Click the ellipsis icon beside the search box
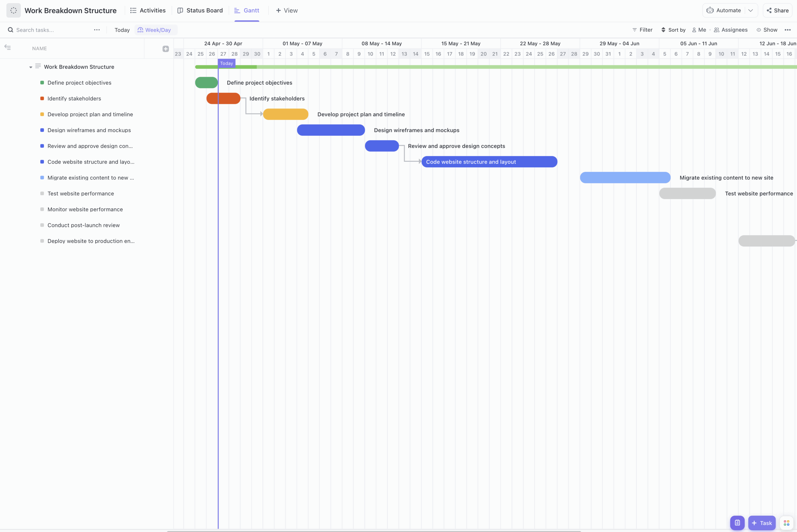 97,30
